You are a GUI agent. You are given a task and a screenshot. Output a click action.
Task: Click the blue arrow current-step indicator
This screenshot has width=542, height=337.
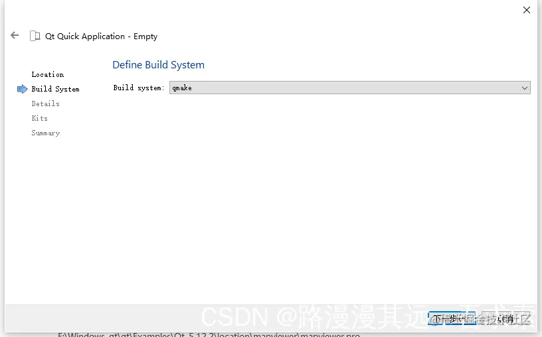tap(22, 89)
